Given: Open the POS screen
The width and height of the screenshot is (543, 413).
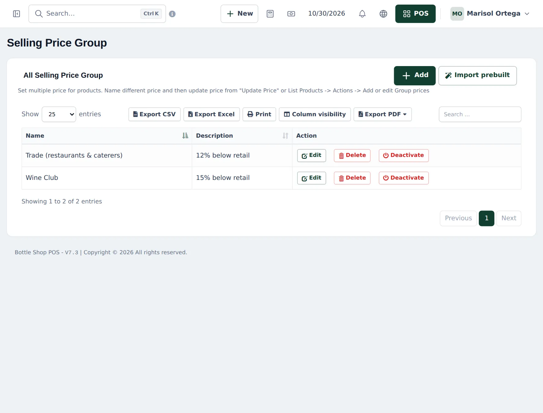Looking at the screenshot, I should pyautogui.click(x=415, y=14).
